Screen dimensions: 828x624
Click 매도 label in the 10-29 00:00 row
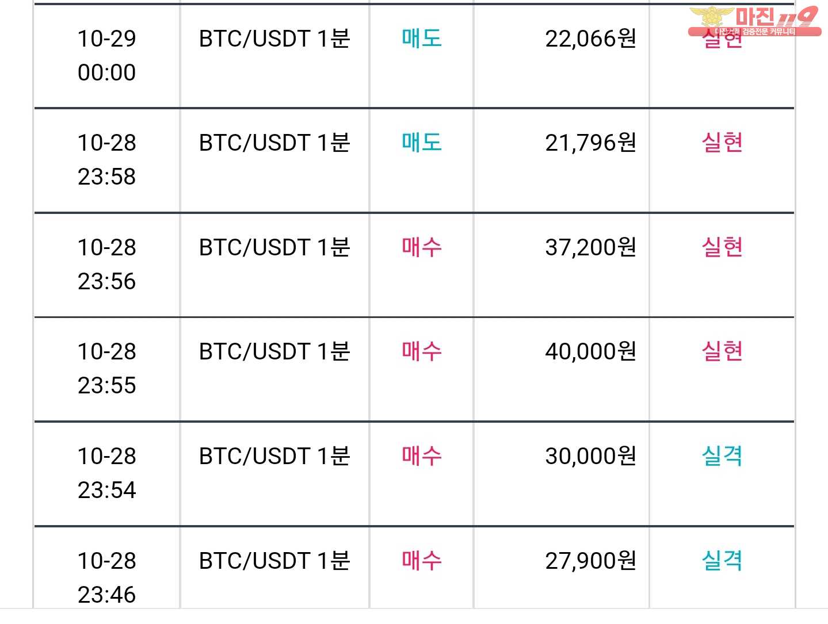coord(422,39)
